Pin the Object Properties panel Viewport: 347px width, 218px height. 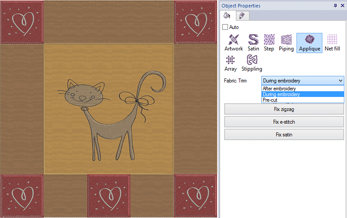[x=336, y=6]
